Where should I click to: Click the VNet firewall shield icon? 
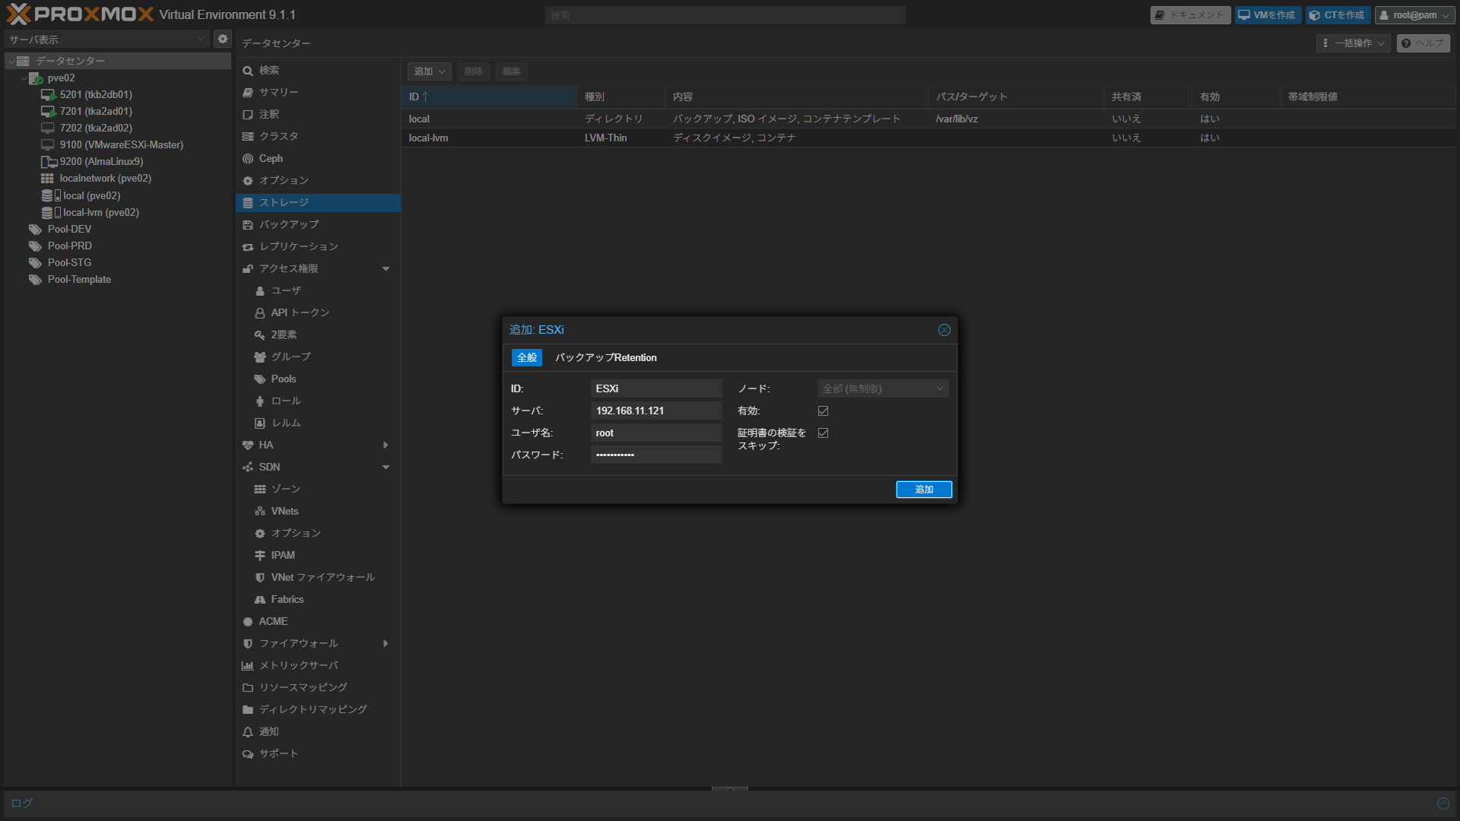pyautogui.click(x=260, y=578)
